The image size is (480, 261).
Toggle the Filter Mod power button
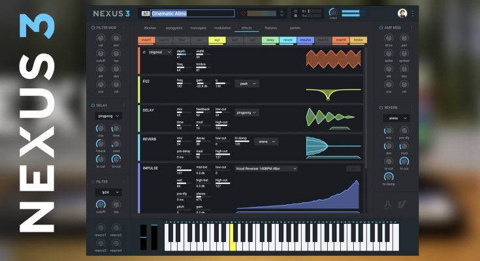(91, 28)
